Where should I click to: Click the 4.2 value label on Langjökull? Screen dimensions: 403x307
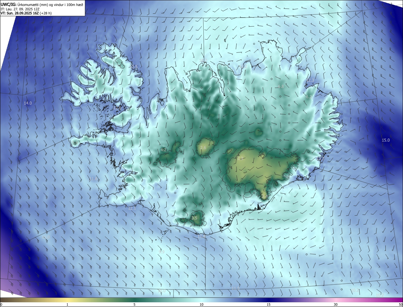[163, 150]
